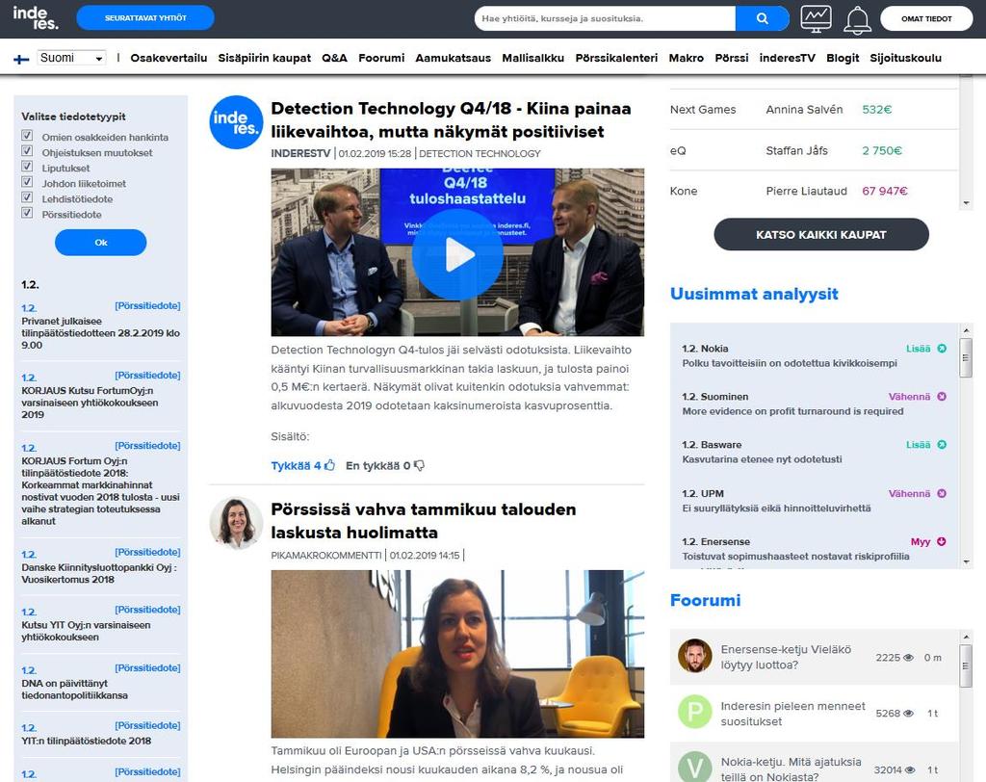Click the search magnifier button

point(763,18)
